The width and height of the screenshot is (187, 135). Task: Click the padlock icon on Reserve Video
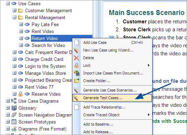pyautogui.click(x=21, y=94)
